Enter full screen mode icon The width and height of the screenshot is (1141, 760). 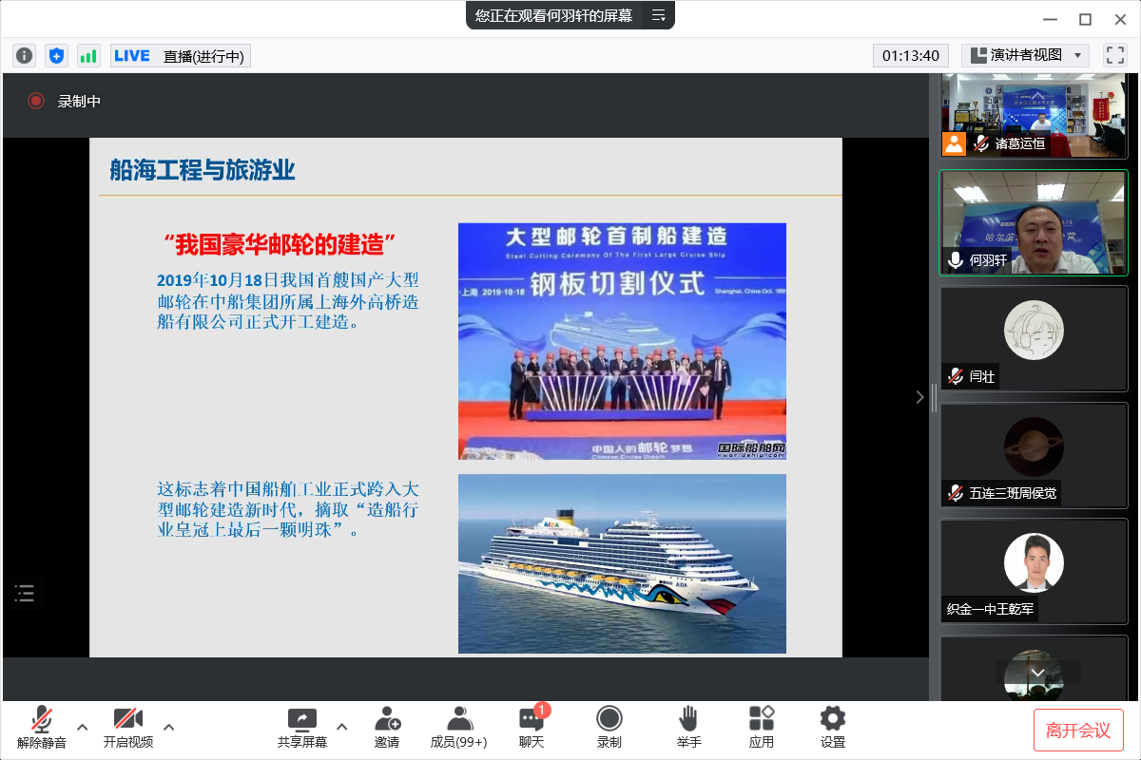coord(1114,55)
